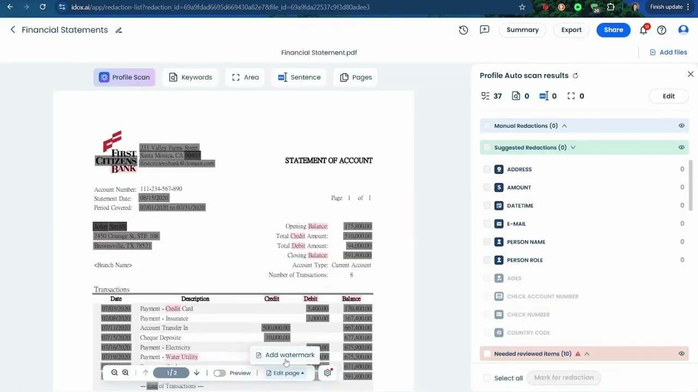Click the PERSON ROLE icon

[x=498, y=260]
